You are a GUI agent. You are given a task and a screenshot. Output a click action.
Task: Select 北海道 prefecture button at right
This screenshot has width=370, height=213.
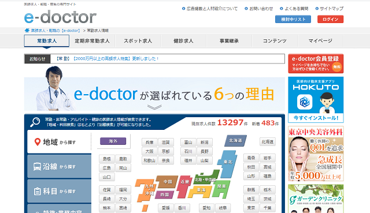point(267,141)
